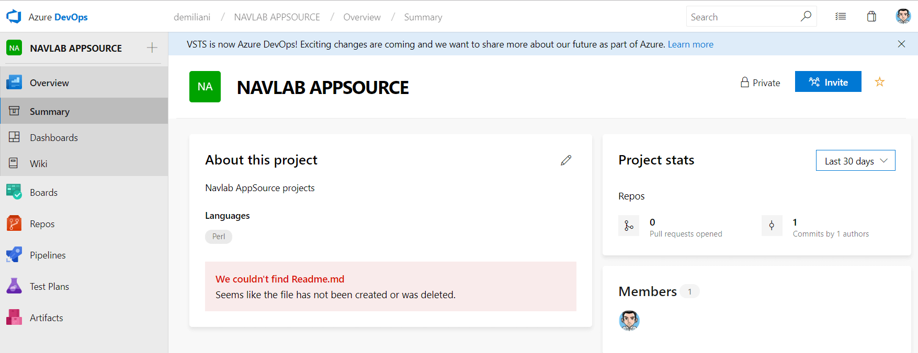Click the large green NA project avatar
This screenshot has height=353, width=918.
(x=205, y=87)
